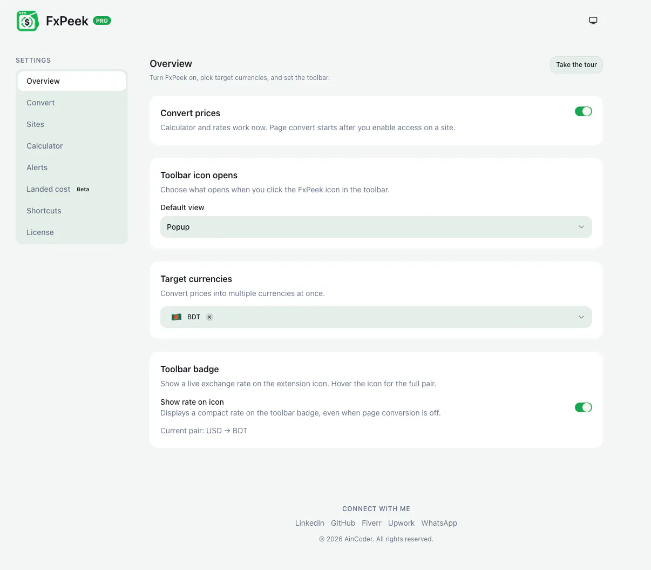Open the Fiverr footer link
The height and width of the screenshot is (570, 651).
[x=372, y=523]
